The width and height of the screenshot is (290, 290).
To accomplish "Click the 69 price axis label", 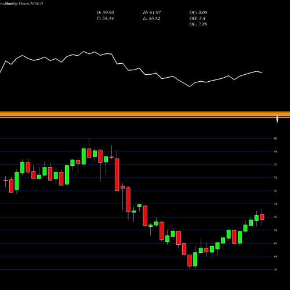I will pos(275,191).
